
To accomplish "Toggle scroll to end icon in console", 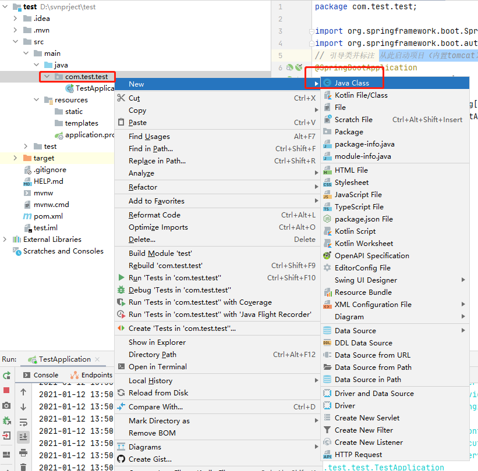I will click(x=23, y=437).
